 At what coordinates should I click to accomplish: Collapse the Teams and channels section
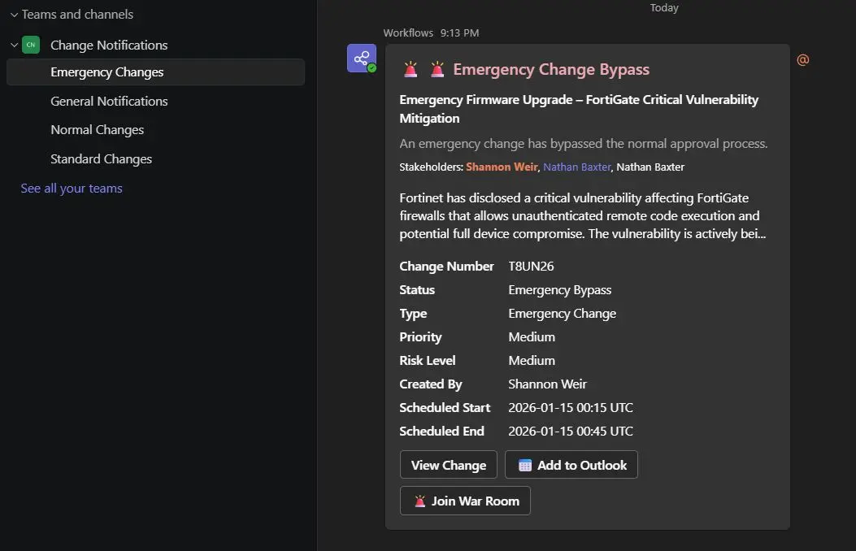[x=14, y=15]
